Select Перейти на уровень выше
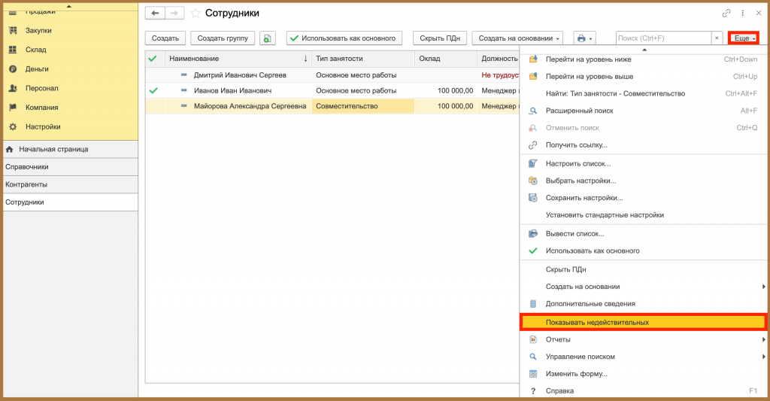 pyautogui.click(x=644, y=77)
